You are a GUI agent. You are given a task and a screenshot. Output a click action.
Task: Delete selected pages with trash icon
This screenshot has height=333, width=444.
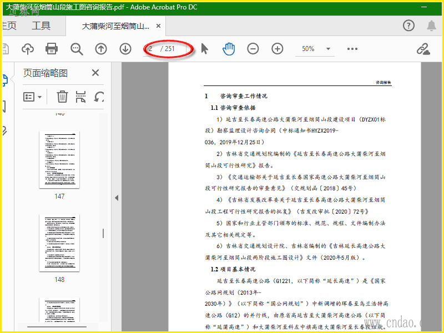tap(62, 97)
